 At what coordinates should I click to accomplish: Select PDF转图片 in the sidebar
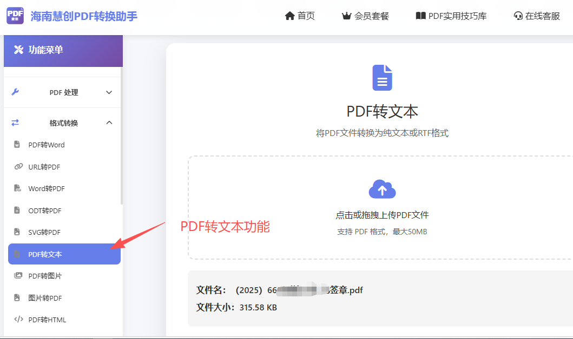[45, 276]
